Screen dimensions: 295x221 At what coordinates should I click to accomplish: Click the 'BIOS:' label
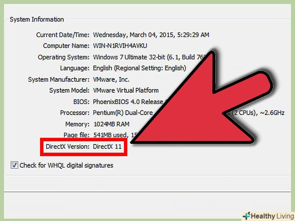tap(81, 102)
